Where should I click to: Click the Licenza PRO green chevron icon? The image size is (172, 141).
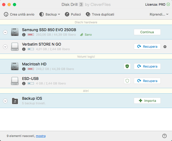[x=168, y=4]
